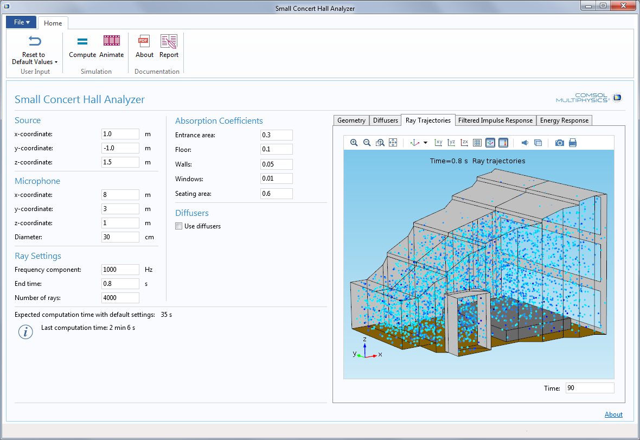Click the Source y-coordinate field
Viewport: 640px width, 440px height.
click(x=120, y=148)
